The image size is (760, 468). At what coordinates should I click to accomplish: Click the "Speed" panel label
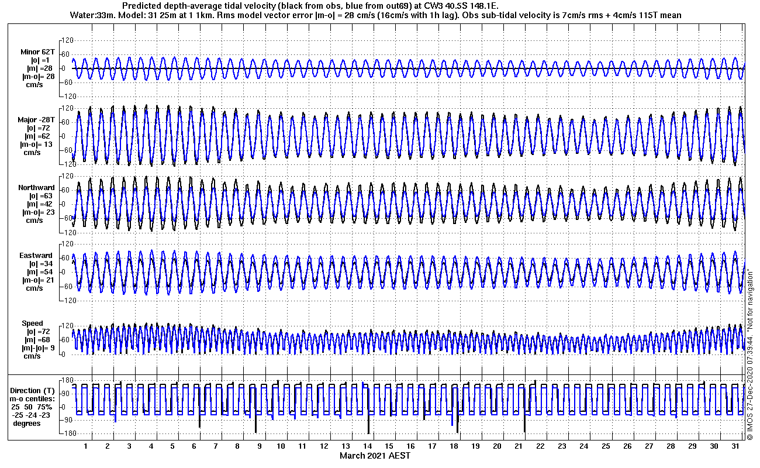coord(32,324)
